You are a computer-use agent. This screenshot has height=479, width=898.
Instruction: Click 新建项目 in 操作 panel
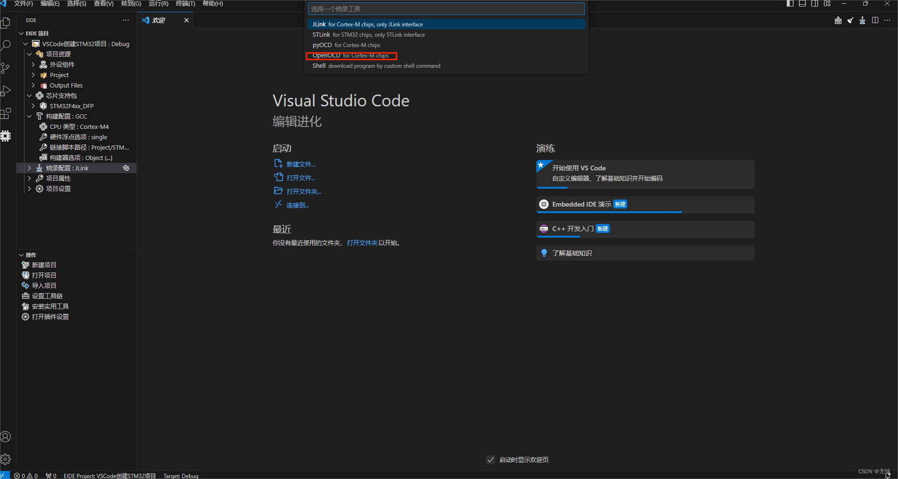click(x=44, y=265)
